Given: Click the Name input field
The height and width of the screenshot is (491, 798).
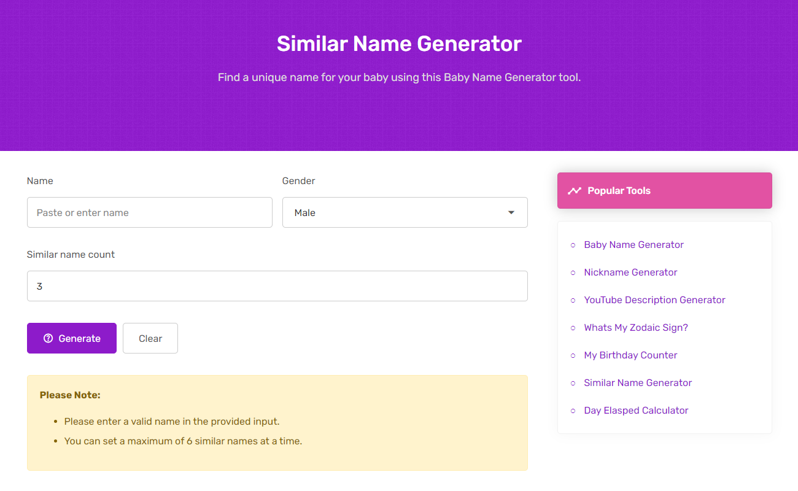Looking at the screenshot, I should pos(149,212).
